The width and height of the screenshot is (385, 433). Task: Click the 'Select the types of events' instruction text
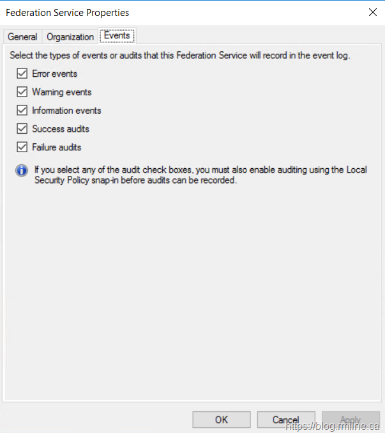pyautogui.click(x=180, y=56)
